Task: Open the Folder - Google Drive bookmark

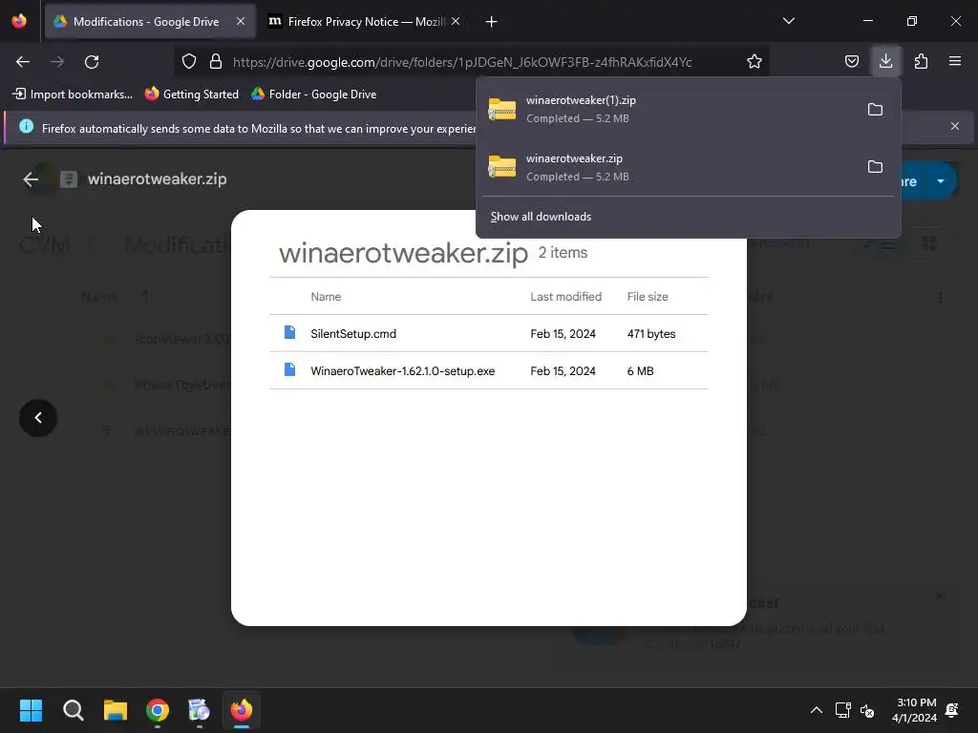Action: [x=313, y=94]
